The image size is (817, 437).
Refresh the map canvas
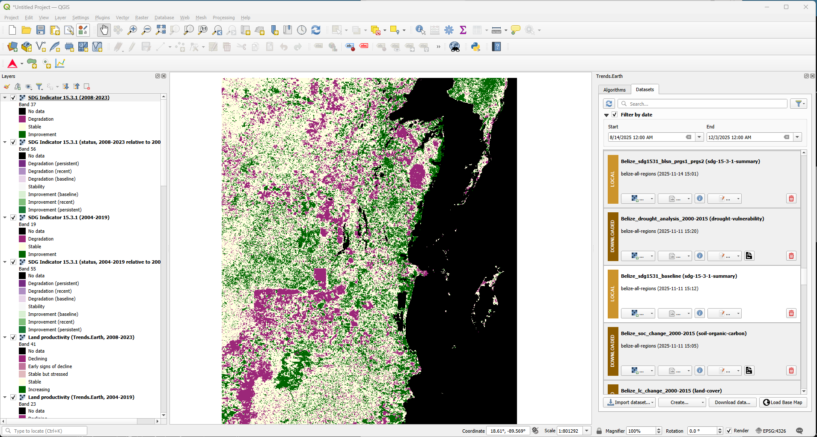[316, 30]
